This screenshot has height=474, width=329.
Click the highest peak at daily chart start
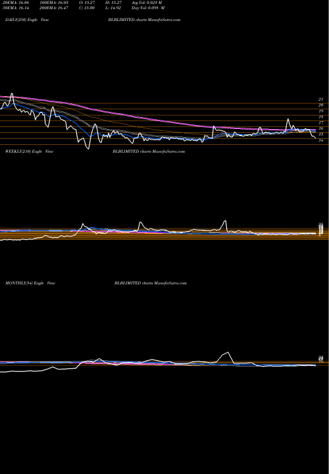(x=12, y=93)
